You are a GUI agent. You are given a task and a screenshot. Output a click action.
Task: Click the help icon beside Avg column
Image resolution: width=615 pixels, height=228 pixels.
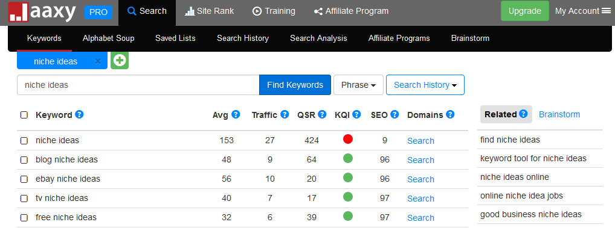[x=236, y=115]
